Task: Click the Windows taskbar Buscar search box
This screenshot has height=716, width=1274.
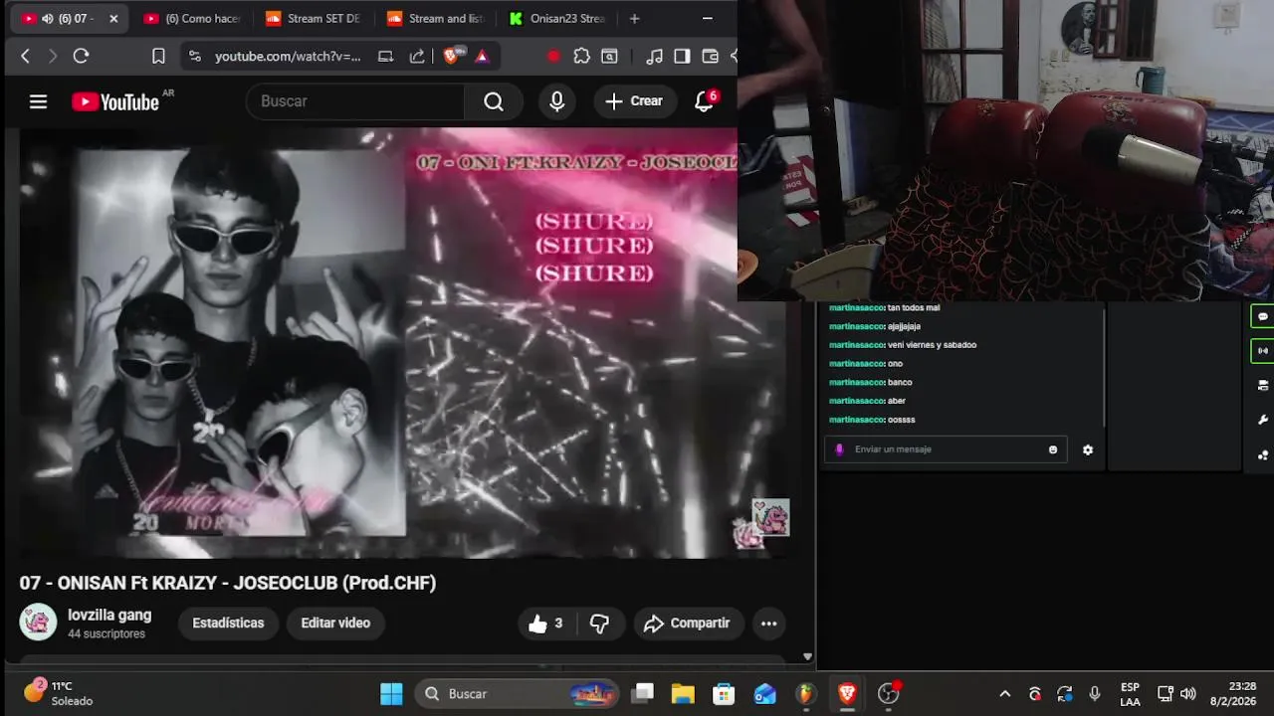Action: point(518,693)
